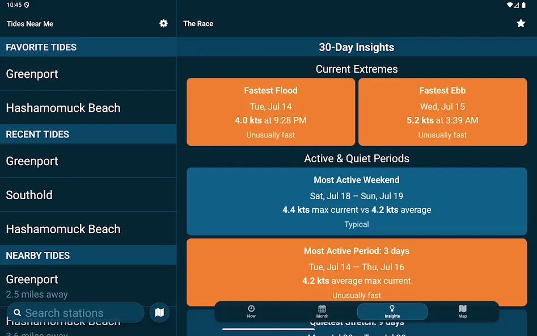Focus the Search stations field
This screenshot has width=537, height=336.
[x=75, y=312]
